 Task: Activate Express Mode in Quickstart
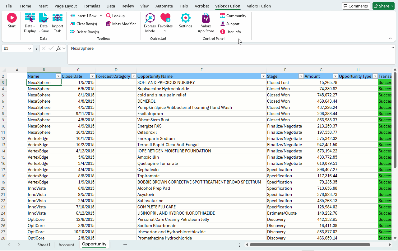(x=150, y=23)
